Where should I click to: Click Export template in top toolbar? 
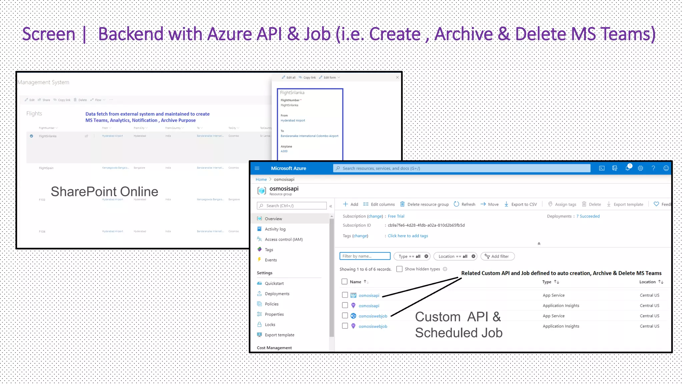(625, 204)
